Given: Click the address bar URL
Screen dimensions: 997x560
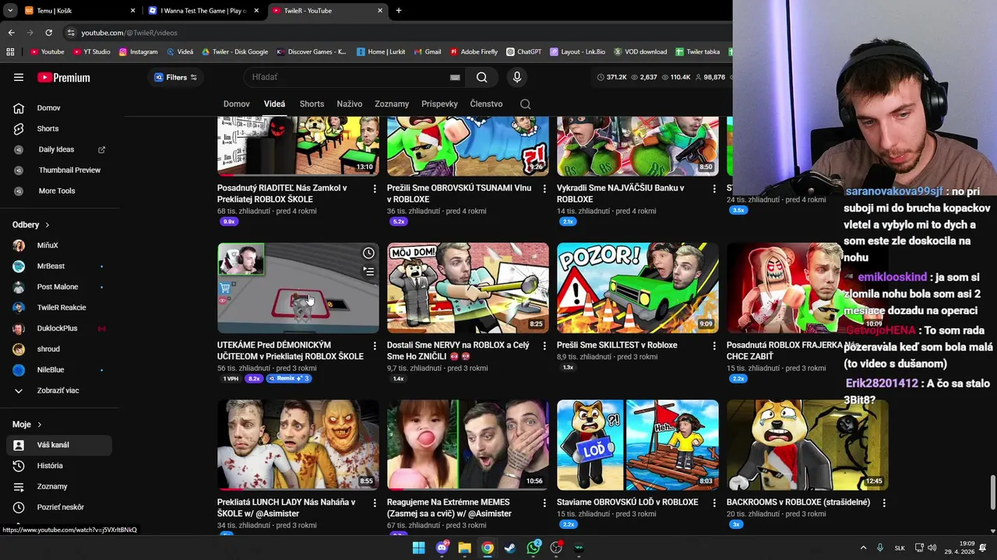Looking at the screenshot, I should click(129, 33).
